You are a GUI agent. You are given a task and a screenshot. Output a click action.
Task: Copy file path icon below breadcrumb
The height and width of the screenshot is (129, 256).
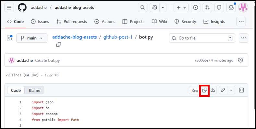click(x=58, y=45)
